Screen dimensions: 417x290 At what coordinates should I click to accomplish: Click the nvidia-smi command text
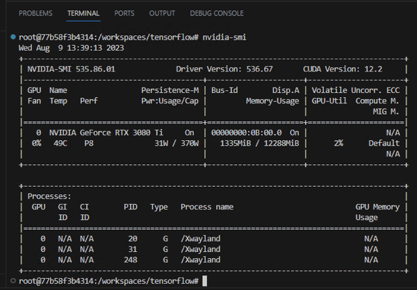224,37
